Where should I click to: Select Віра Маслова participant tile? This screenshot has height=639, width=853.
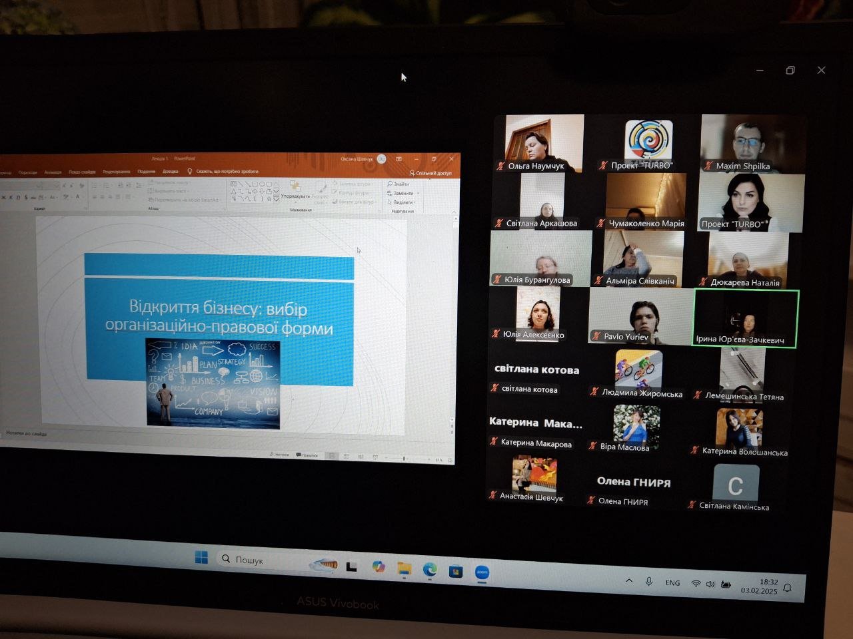(x=636, y=428)
